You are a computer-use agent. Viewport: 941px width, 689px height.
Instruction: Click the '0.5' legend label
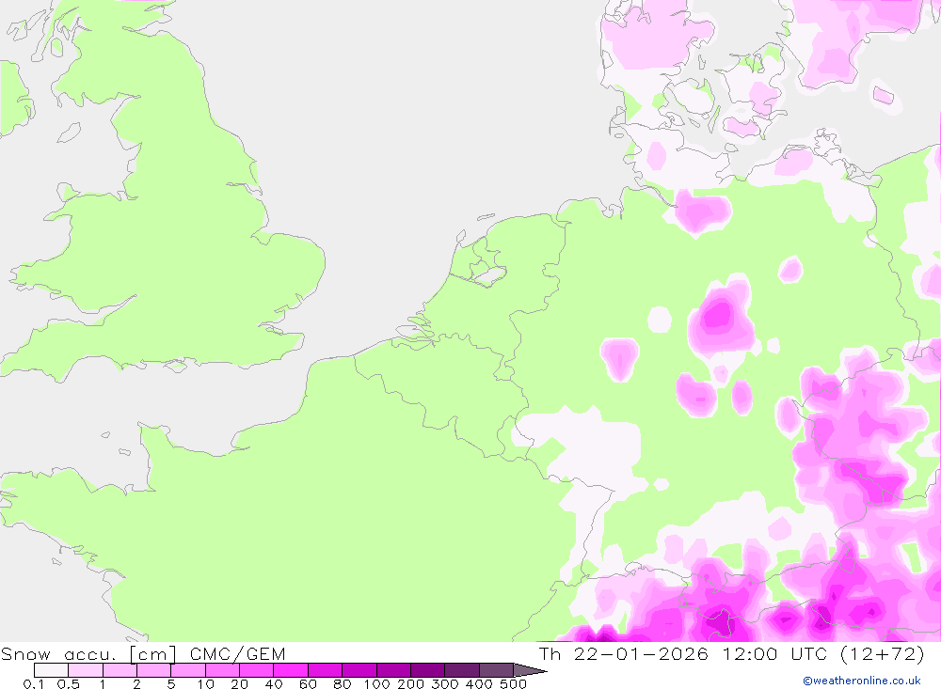coord(69,683)
